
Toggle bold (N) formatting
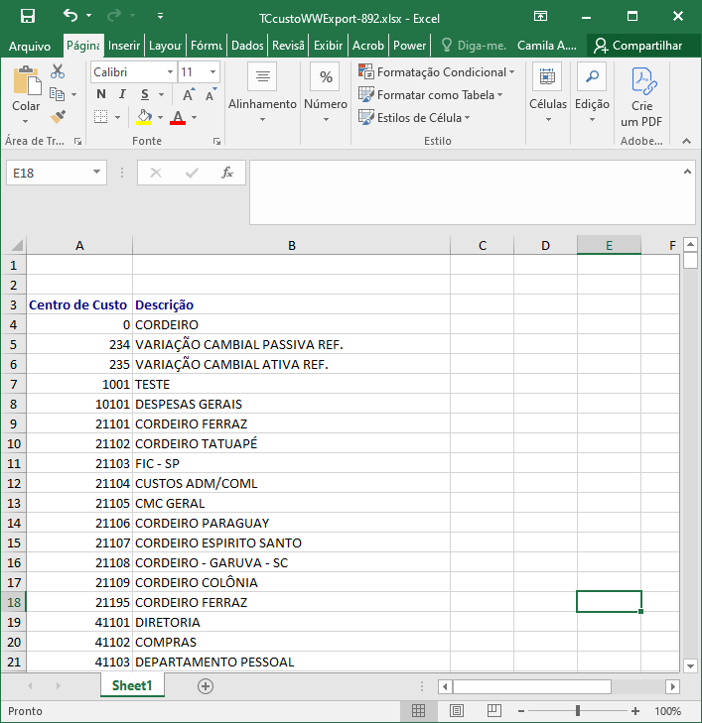[101, 94]
